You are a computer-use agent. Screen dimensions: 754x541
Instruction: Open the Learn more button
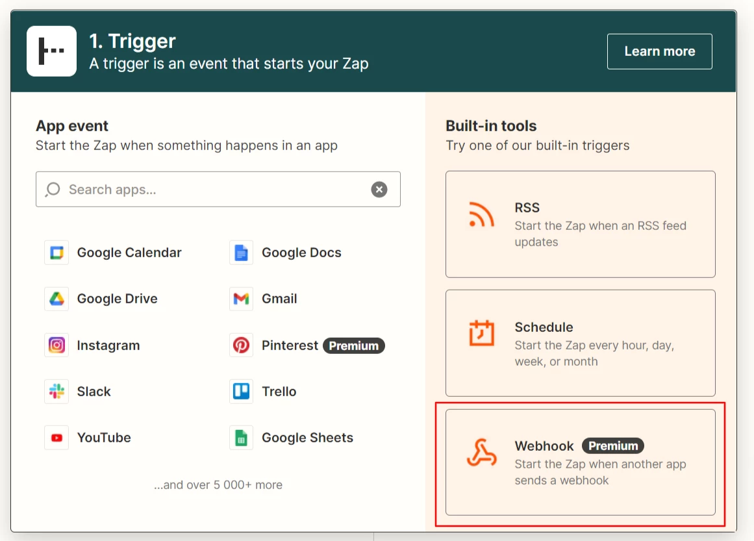point(659,51)
